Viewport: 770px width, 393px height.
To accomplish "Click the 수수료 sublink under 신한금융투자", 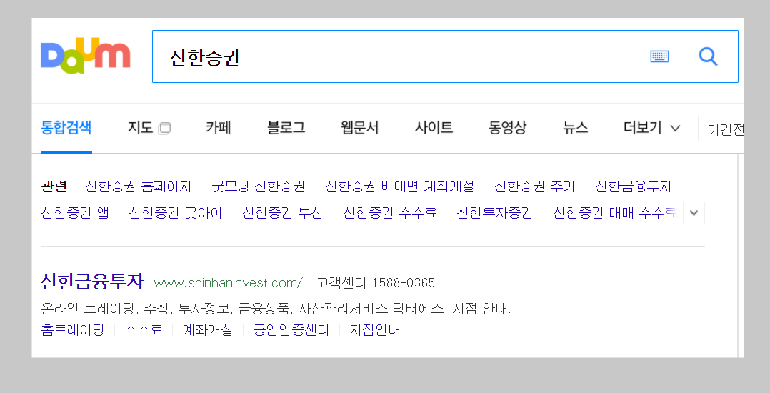I will tap(144, 329).
